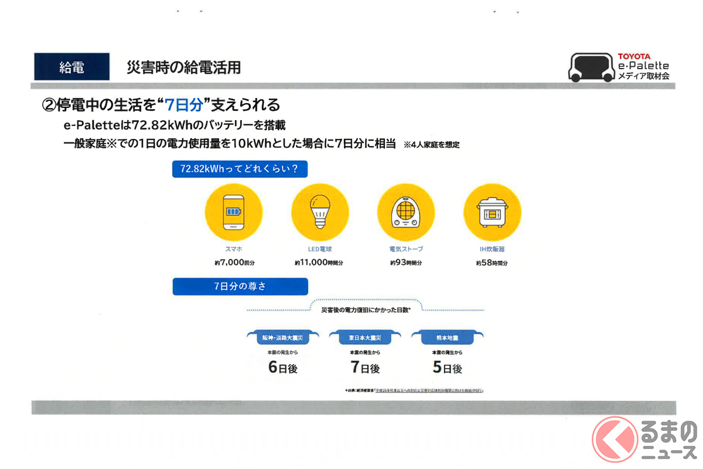
Task: Select the 阪神・淡路大震災 badge
Action: coord(283,338)
